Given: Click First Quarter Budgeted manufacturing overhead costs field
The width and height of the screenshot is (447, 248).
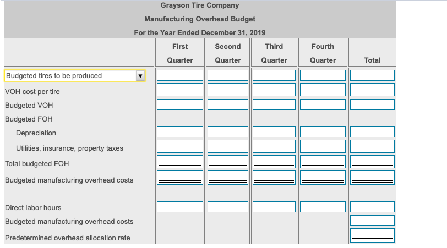Looking at the screenshot, I should pyautogui.click(x=180, y=178).
